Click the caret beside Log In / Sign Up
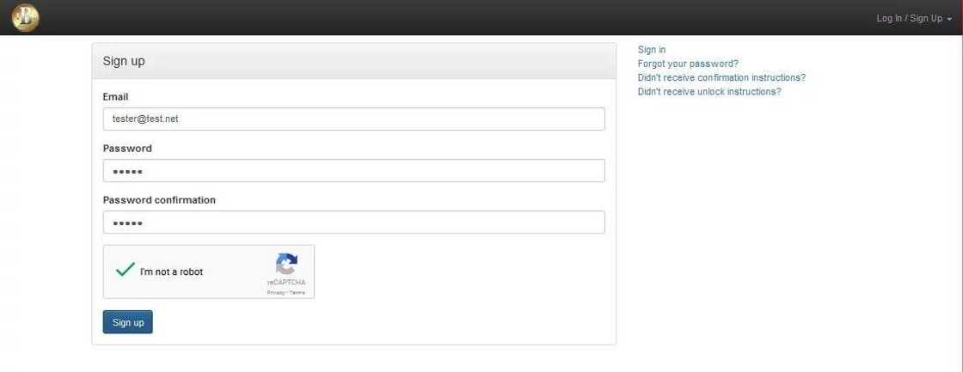 [x=949, y=19]
